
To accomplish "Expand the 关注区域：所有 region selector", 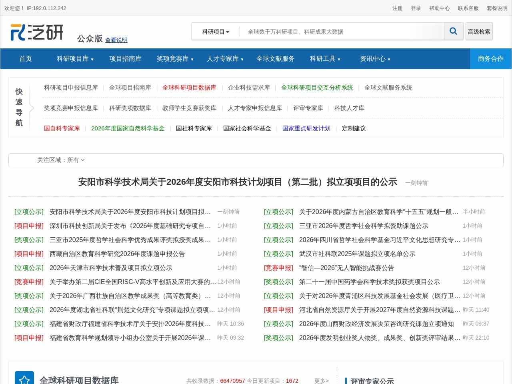I will pos(61,160).
